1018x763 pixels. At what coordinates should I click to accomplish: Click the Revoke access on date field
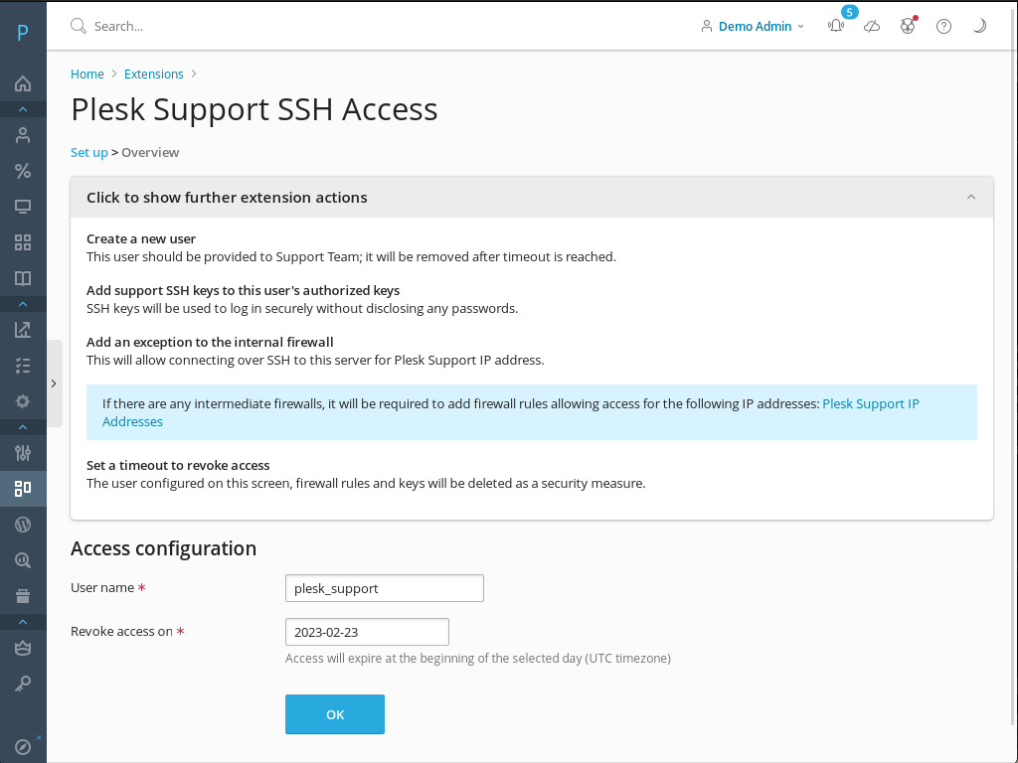point(367,631)
